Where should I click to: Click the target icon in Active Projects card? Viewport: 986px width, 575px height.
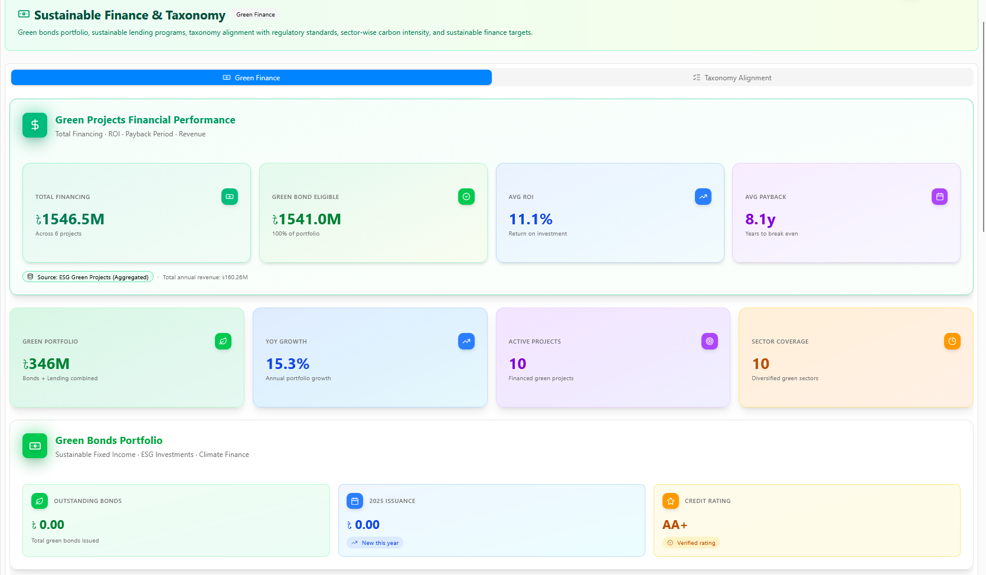point(709,341)
